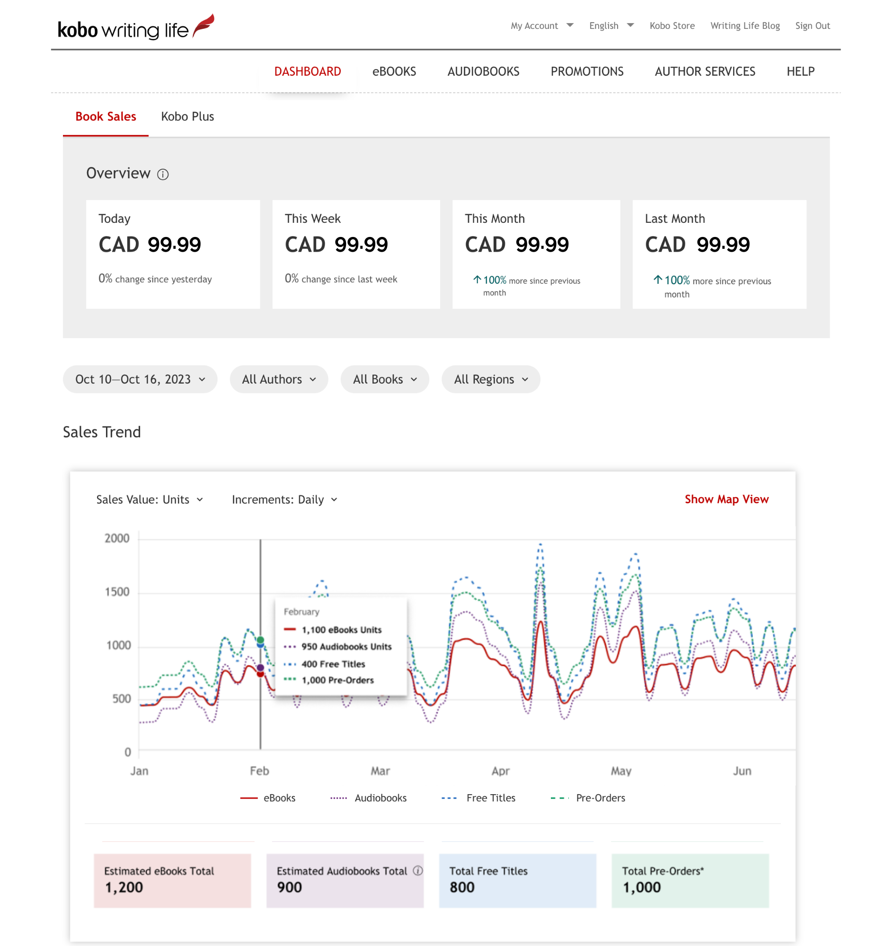Click the Kobo Writing Life logo

coord(135,27)
